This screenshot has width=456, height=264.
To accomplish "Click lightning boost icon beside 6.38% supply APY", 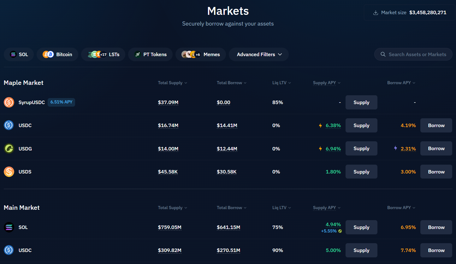I will tap(320, 126).
